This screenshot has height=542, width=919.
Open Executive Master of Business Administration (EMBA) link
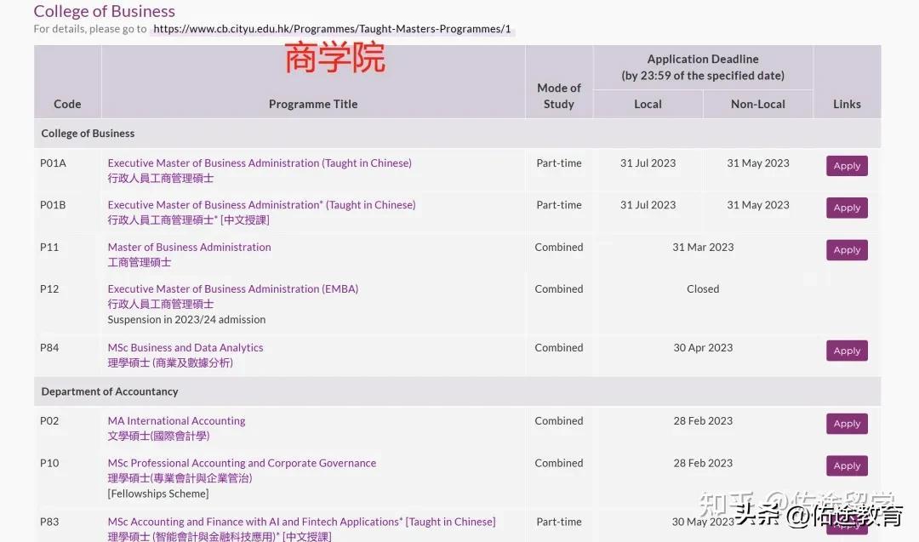pyautogui.click(x=232, y=288)
